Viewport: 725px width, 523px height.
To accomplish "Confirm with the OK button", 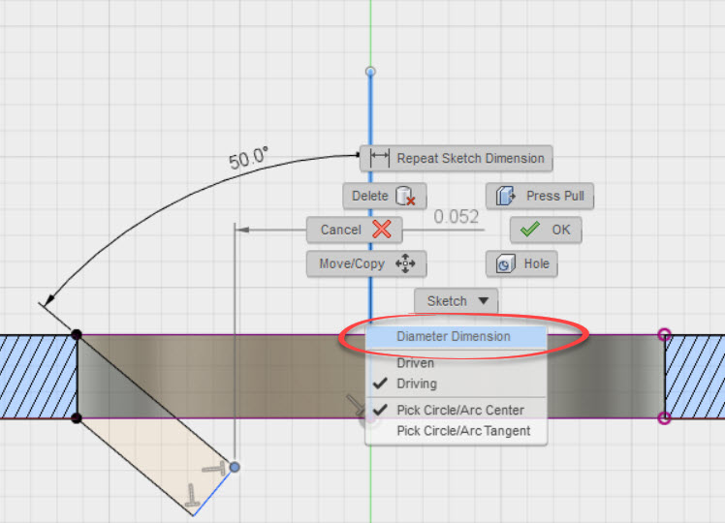I will (546, 230).
